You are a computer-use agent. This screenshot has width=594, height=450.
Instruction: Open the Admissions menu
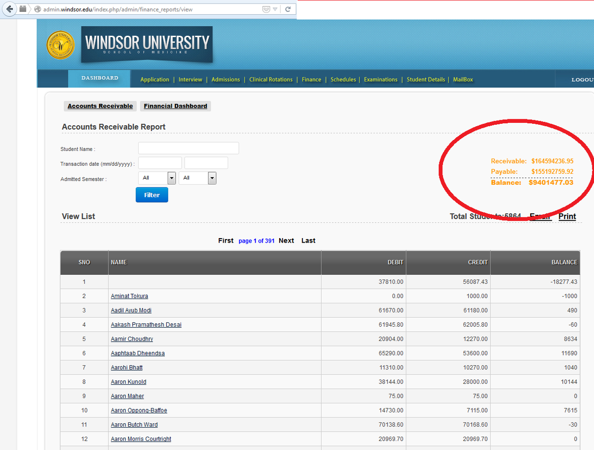click(226, 79)
